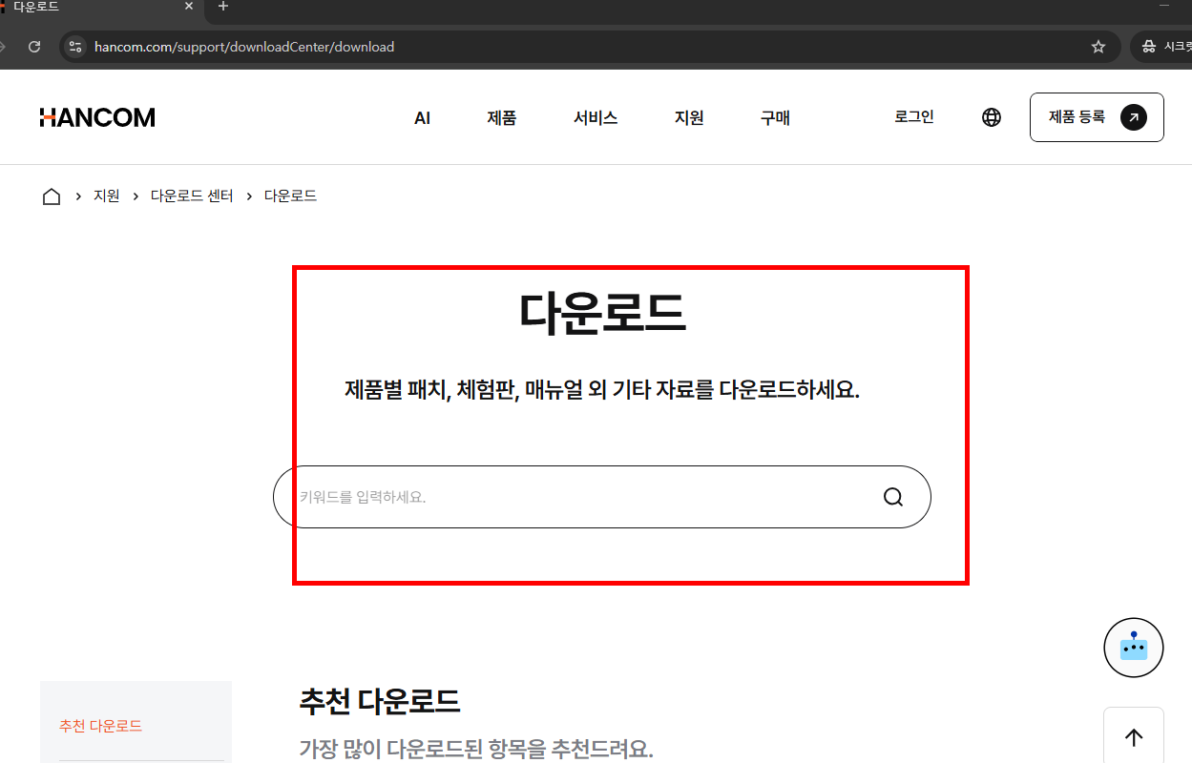Open the AI menu in the navigation
This screenshot has width=1192, height=763.
tap(421, 116)
